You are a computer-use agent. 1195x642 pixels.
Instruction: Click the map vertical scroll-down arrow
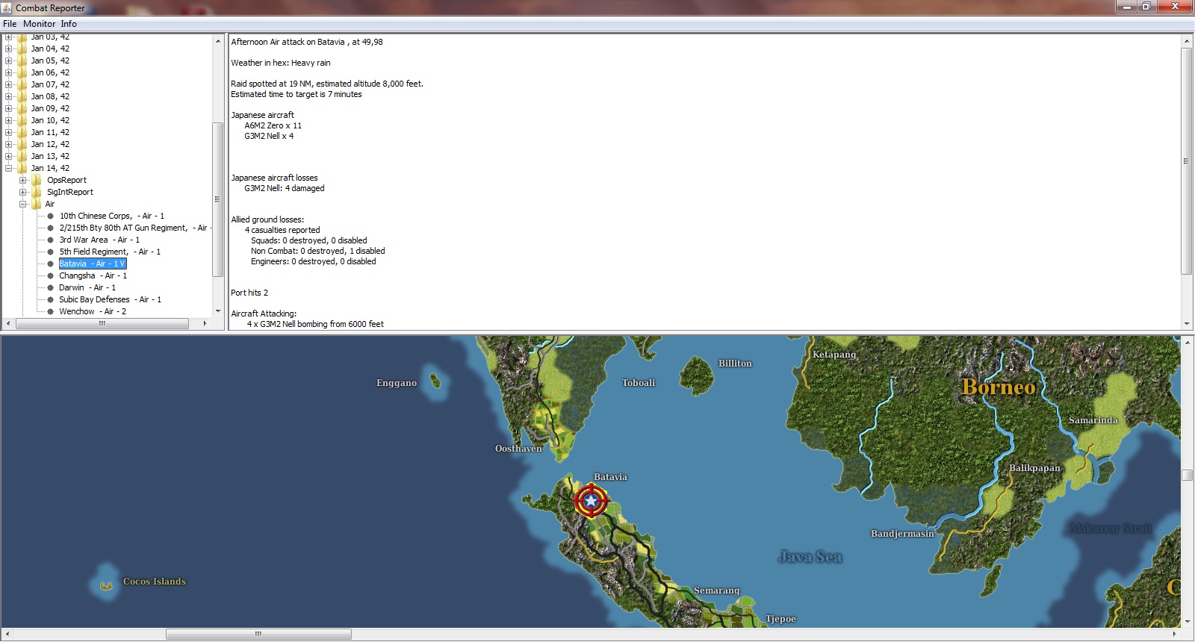(1187, 622)
